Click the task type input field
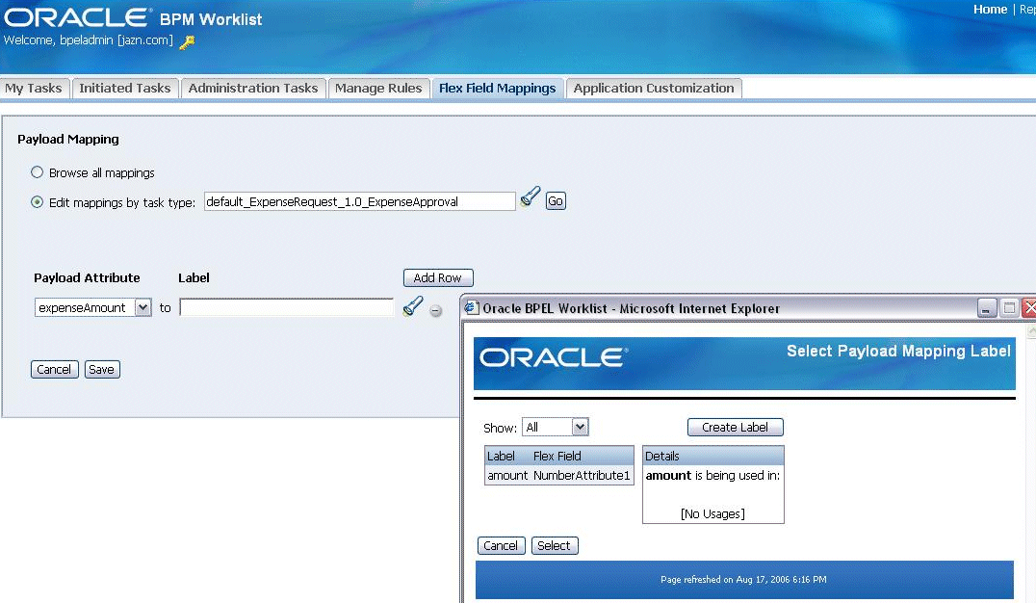The image size is (1036, 603). click(359, 201)
